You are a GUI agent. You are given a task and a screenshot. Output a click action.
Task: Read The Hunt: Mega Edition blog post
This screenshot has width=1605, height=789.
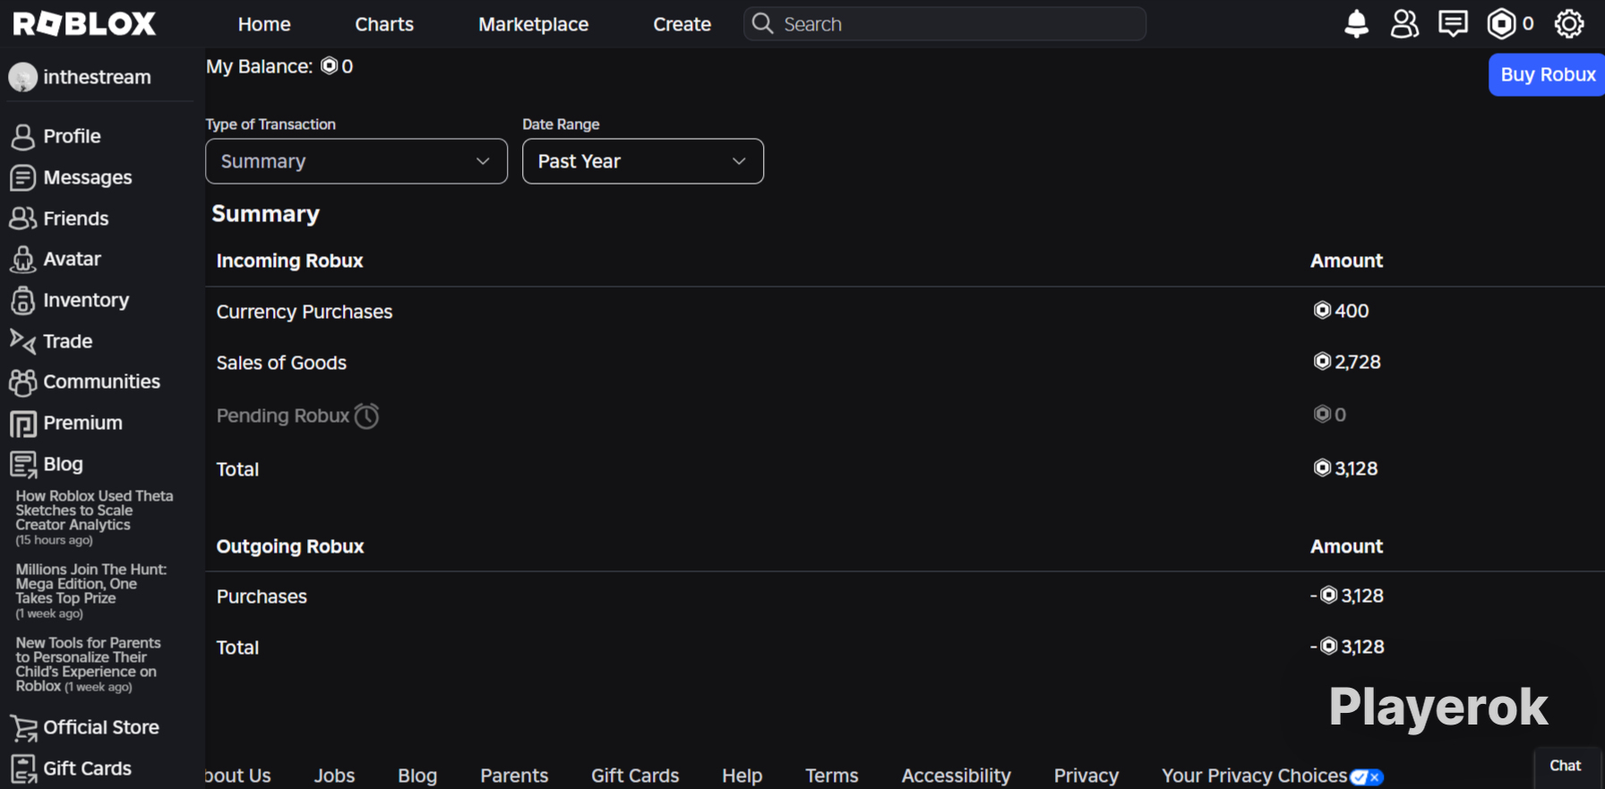(91, 591)
